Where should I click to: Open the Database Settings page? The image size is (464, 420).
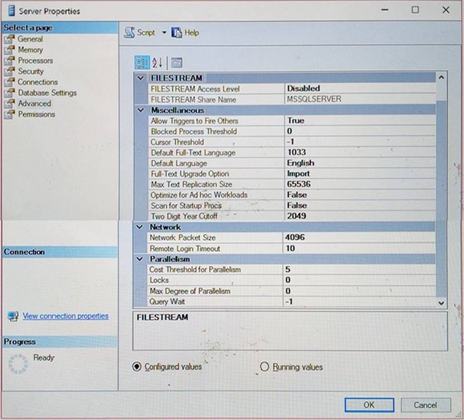click(x=47, y=93)
